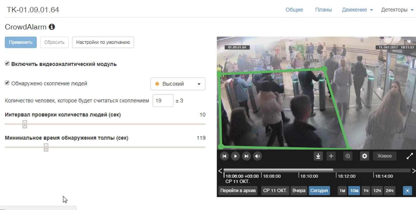Click the Сбросить button
This screenshot has height=210, width=416.
pyautogui.click(x=54, y=42)
